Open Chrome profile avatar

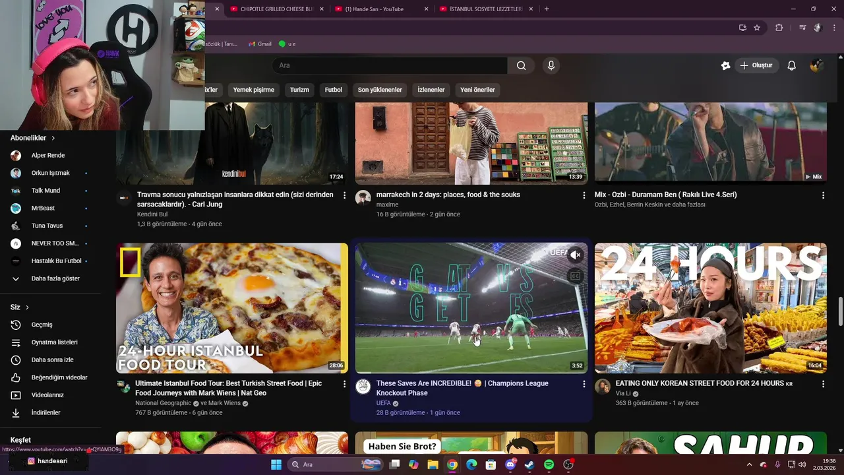[x=818, y=28]
